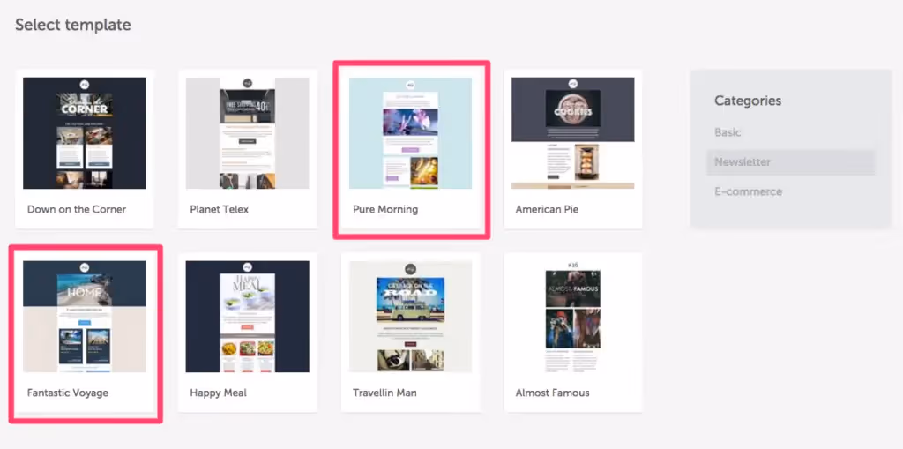Viewport: 903px width, 449px height.
Task: Click the "American Pie" template name
Action: (x=547, y=209)
